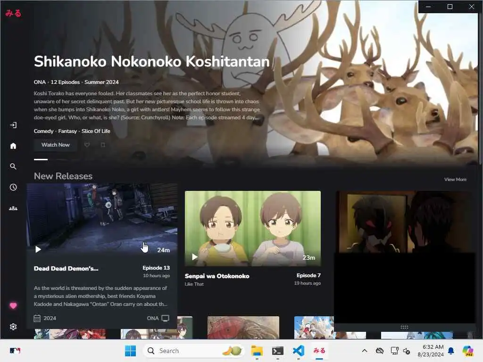Open View More for New Releases

pos(455,180)
